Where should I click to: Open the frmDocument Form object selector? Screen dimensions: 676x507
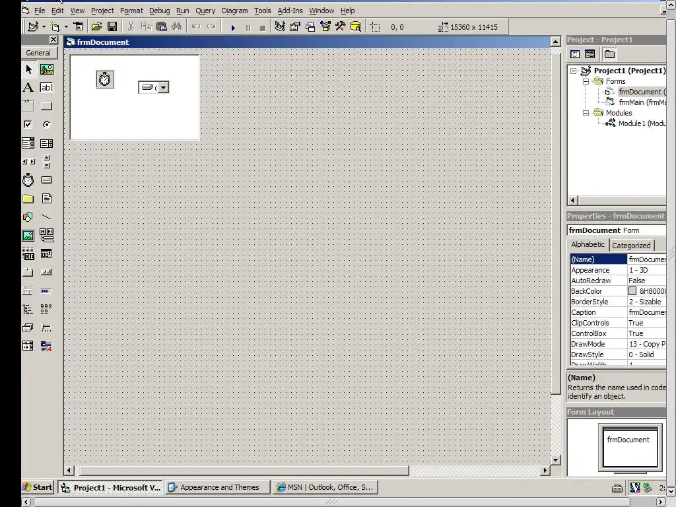tap(617, 230)
